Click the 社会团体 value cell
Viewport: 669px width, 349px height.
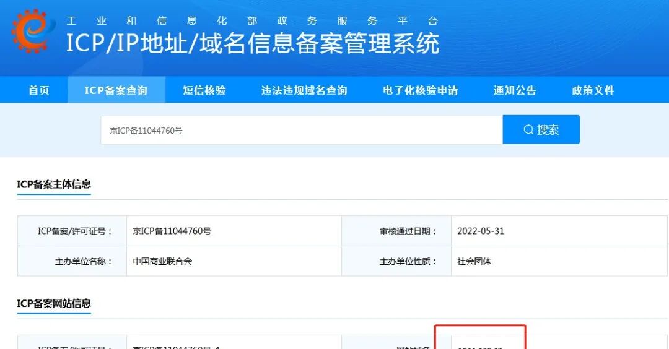click(559, 261)
